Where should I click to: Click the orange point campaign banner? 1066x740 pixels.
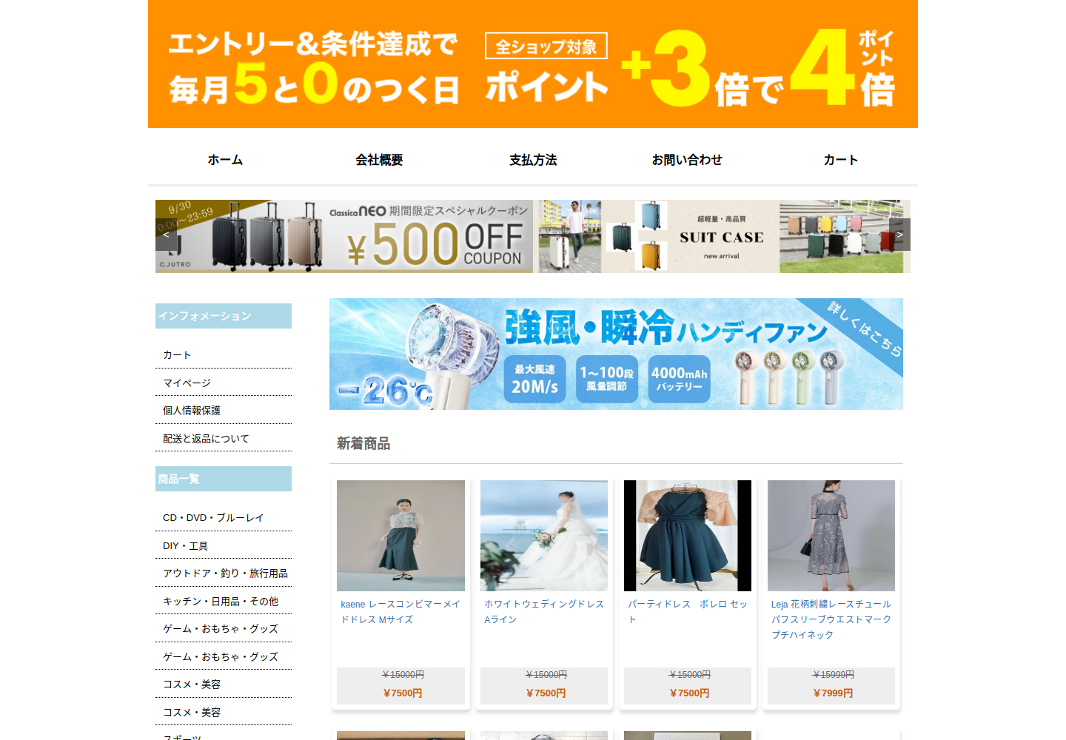pos(533,64)
